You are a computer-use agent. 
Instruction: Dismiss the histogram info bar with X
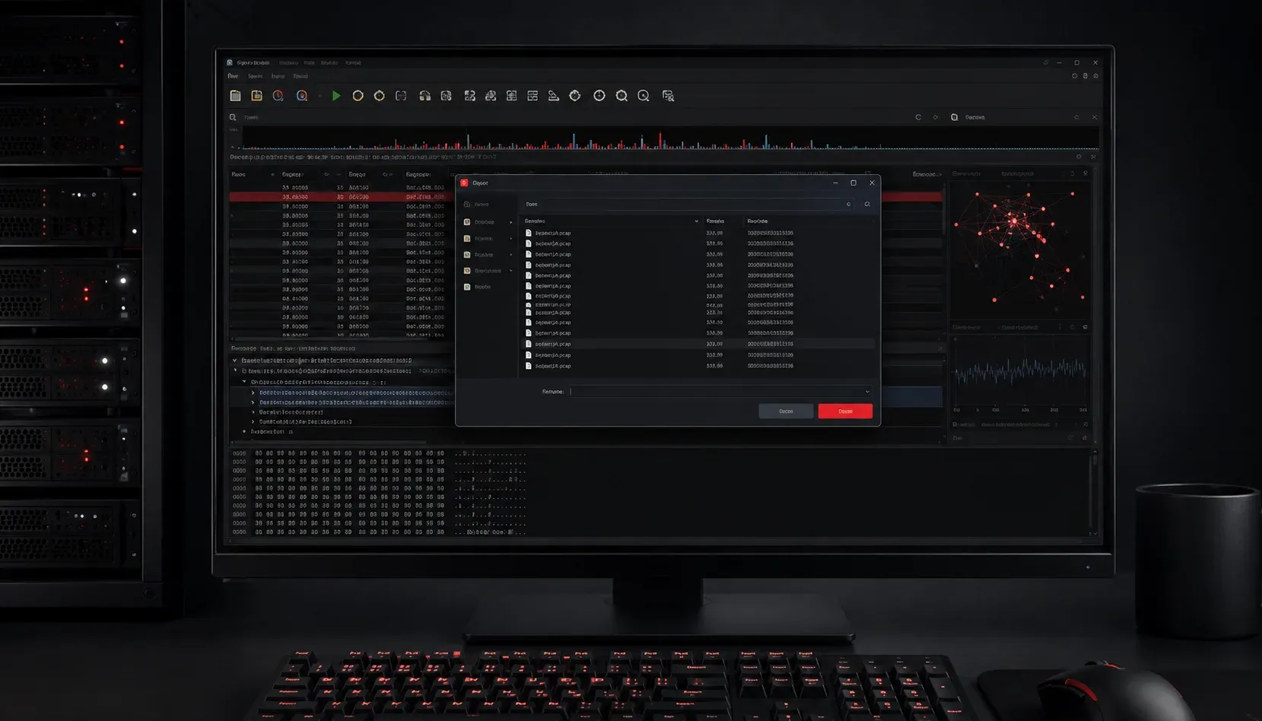click(1093, 157)
